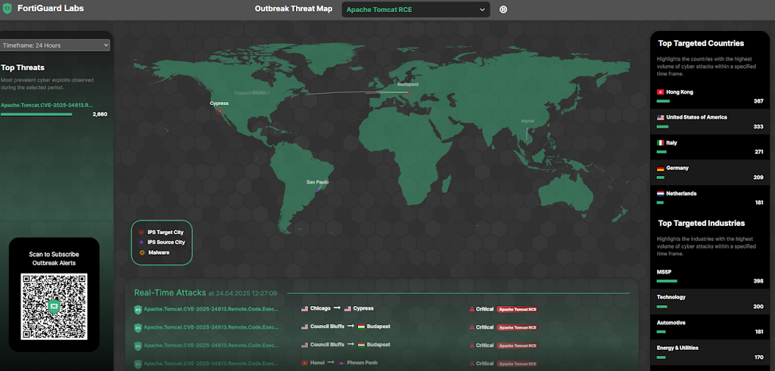Click the QR code for outbreak alerts
The image size is (775, 371).
click(x=54, y=306)
